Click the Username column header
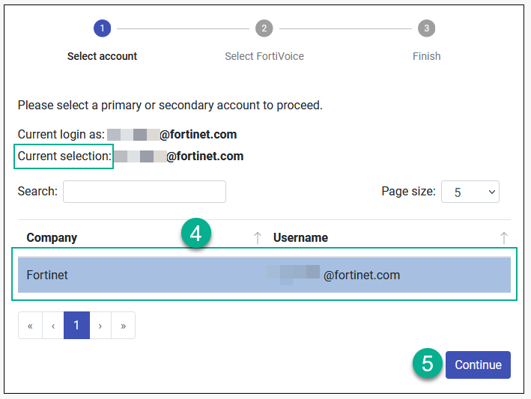 pyautogui.click(x=300, y=238)
